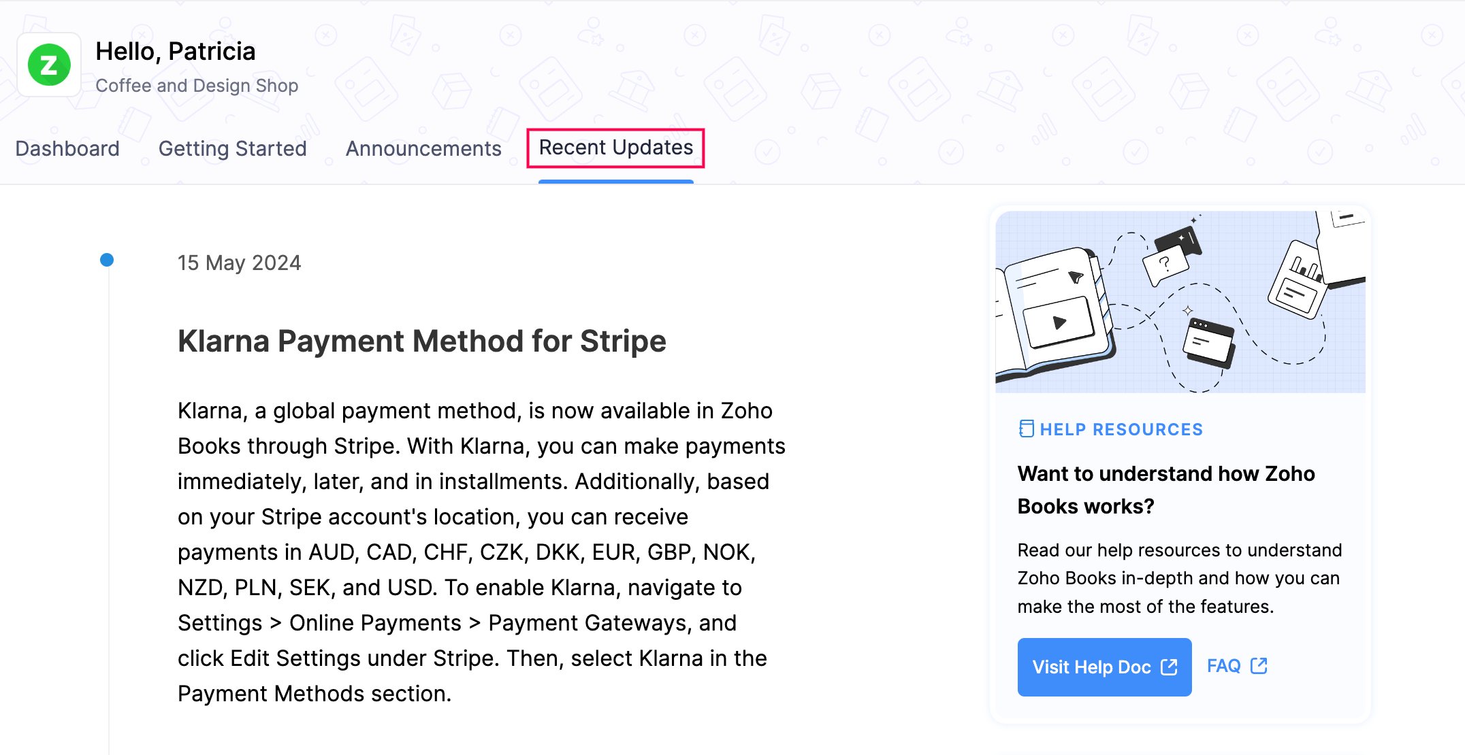Click the external-link icon next to FAQ

pos(1259,665)
